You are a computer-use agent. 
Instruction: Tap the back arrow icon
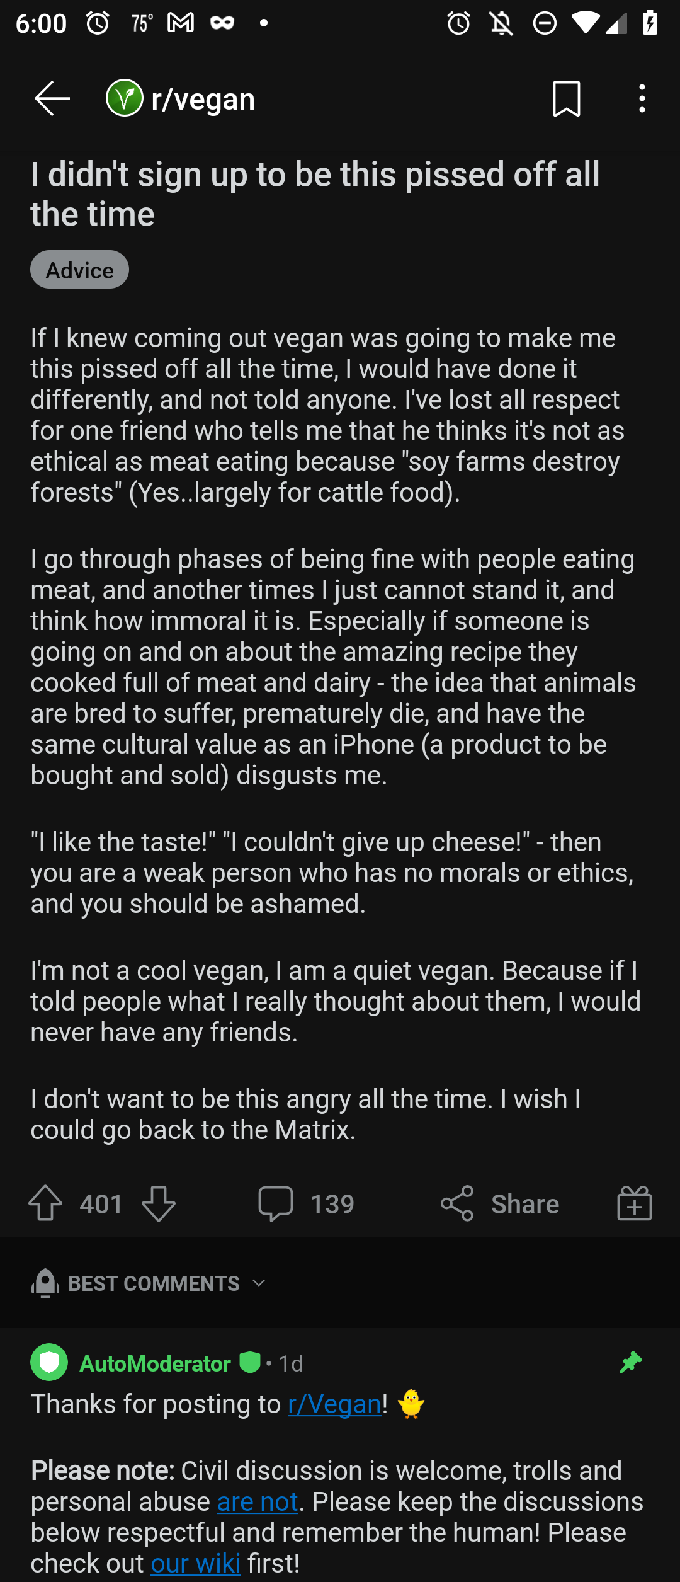pos(52,99)
